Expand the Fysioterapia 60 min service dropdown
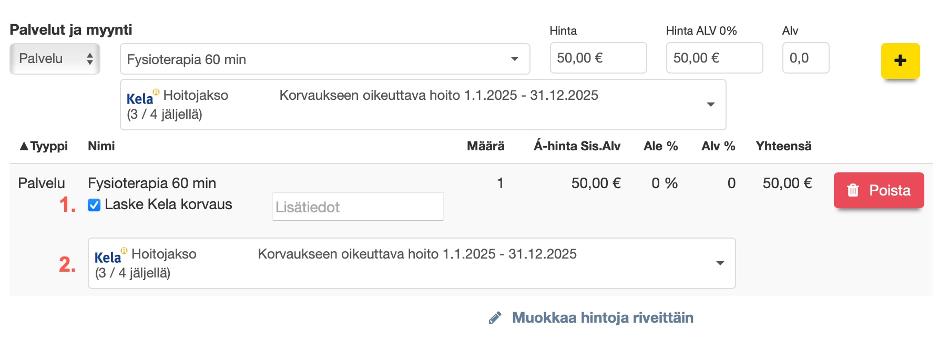Viewport: 939px width, 350px height. [515, 59]
